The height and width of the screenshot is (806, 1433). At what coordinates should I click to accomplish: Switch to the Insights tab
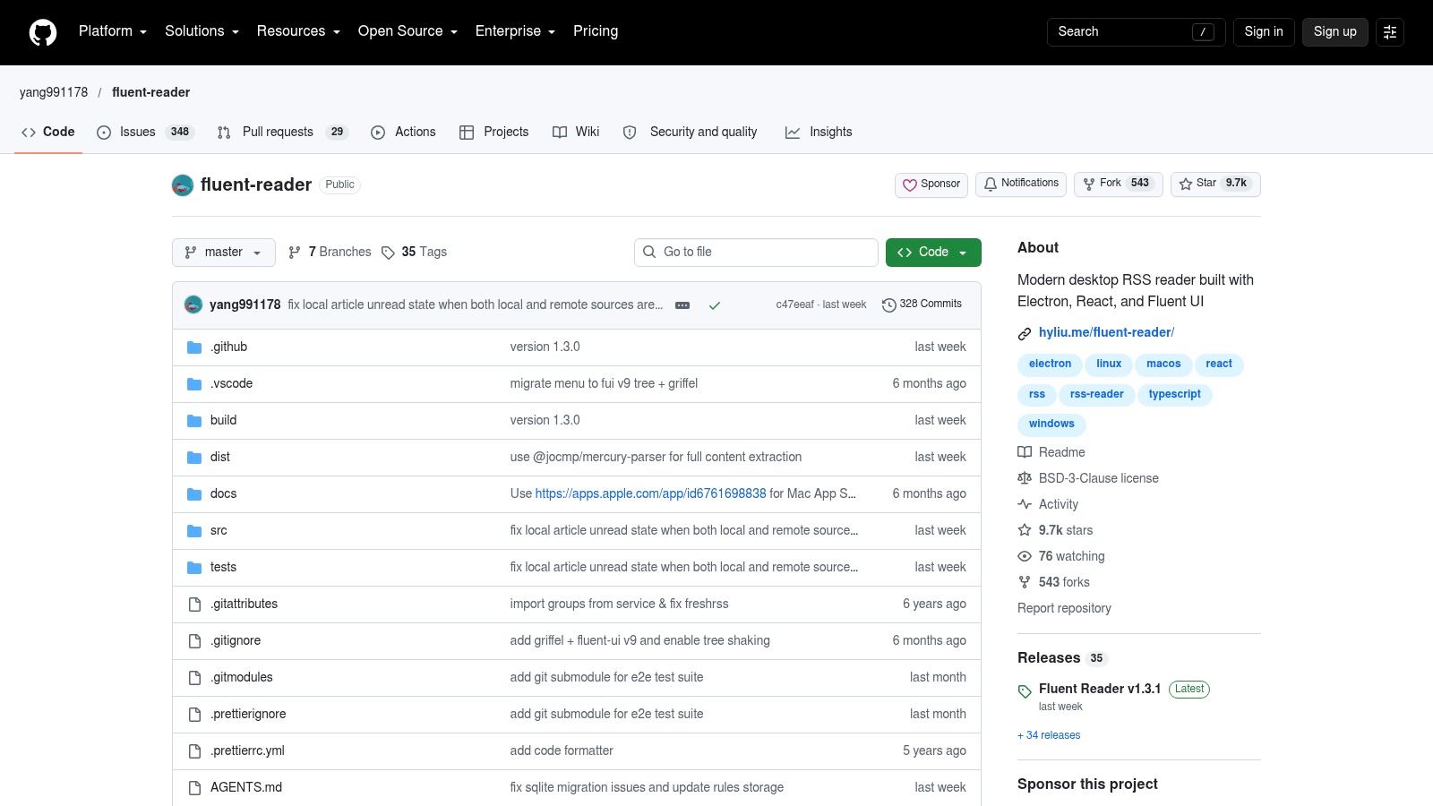tap(819, 132)
